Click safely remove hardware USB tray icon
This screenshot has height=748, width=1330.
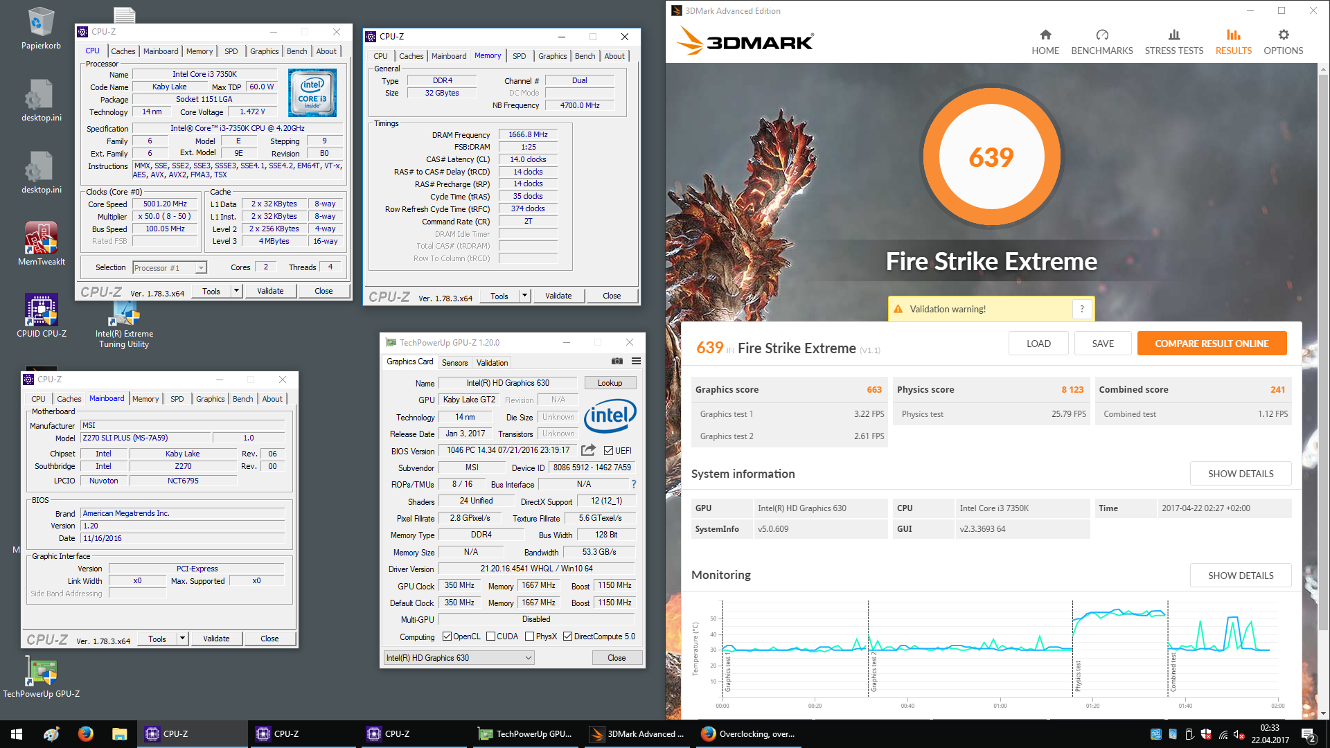(1189, 734)
